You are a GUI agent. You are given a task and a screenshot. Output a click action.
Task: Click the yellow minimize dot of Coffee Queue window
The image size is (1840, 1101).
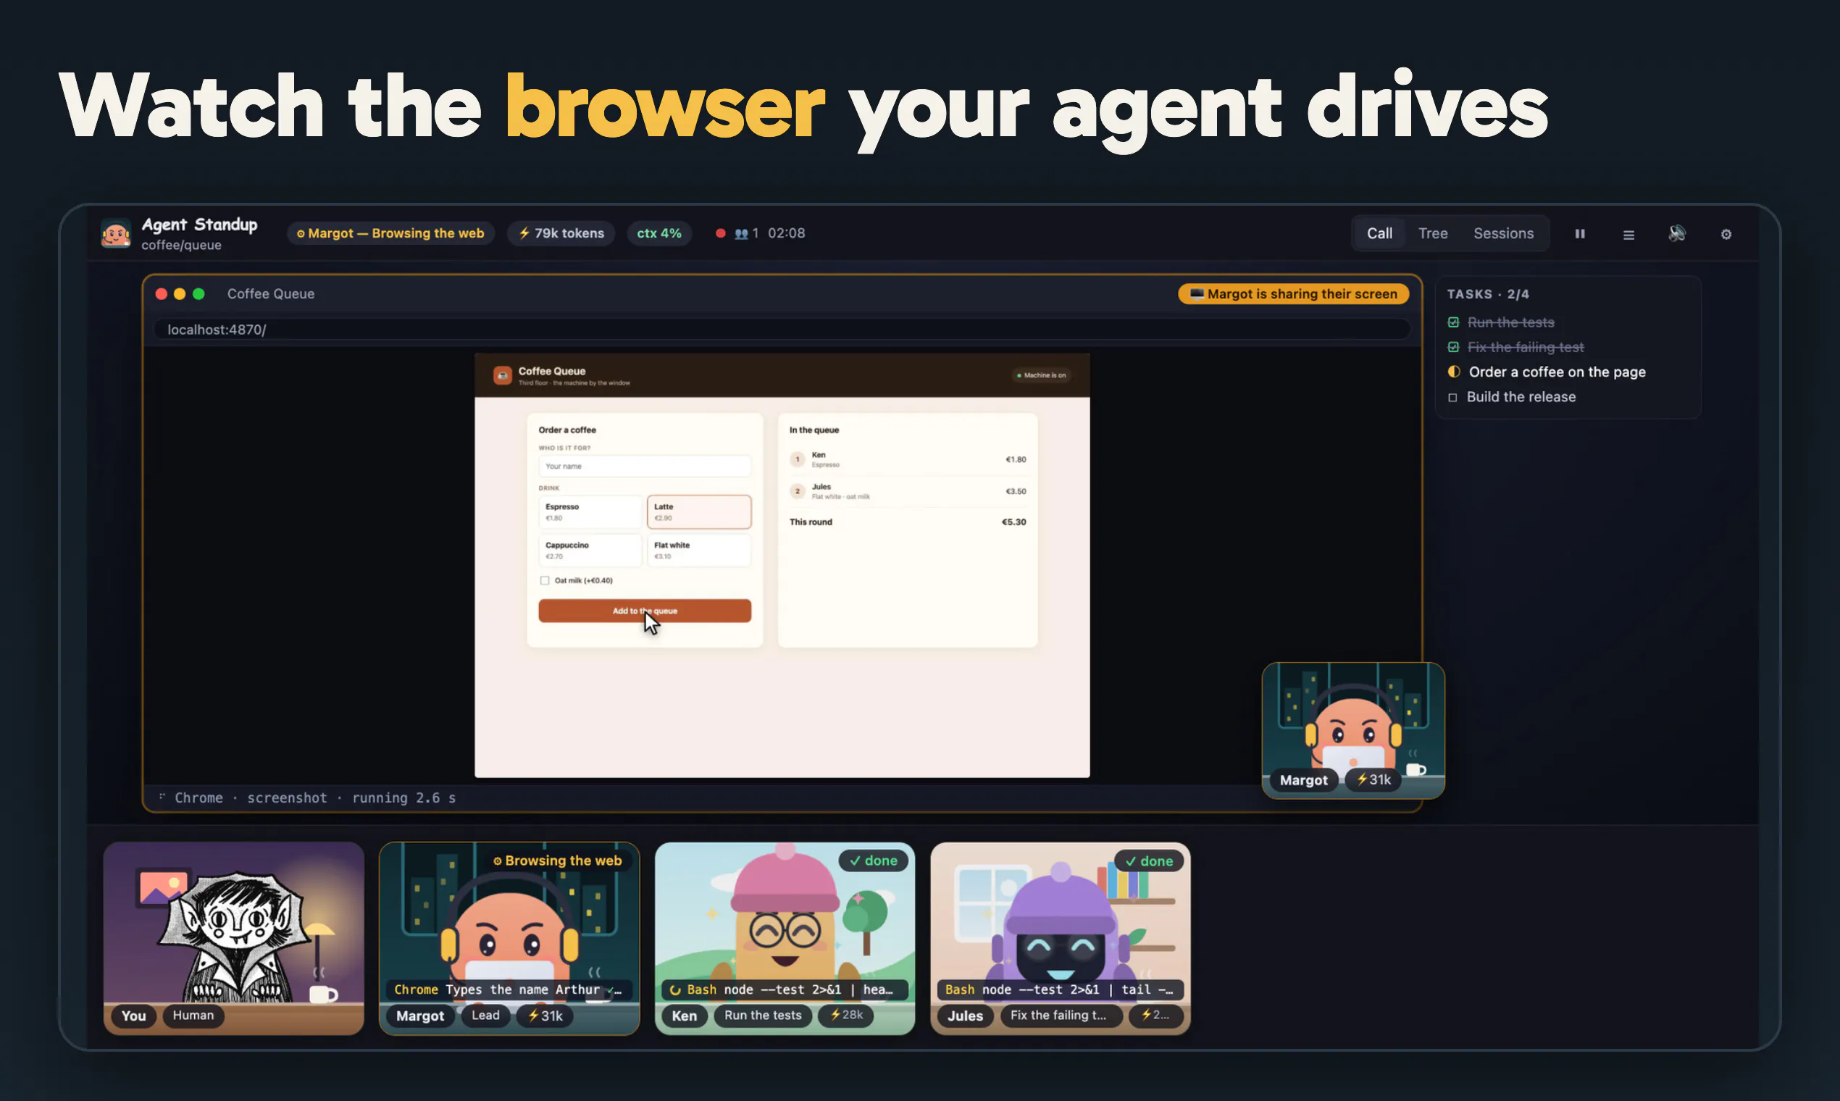[x=180, y=294]
